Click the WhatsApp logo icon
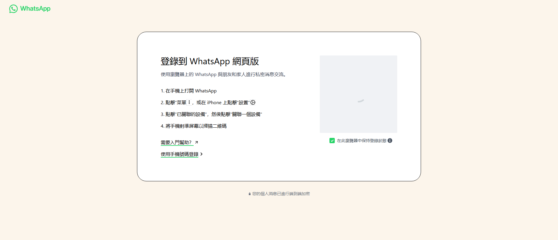The height and width of the screenshot is (240, 558). coord(13,9)
